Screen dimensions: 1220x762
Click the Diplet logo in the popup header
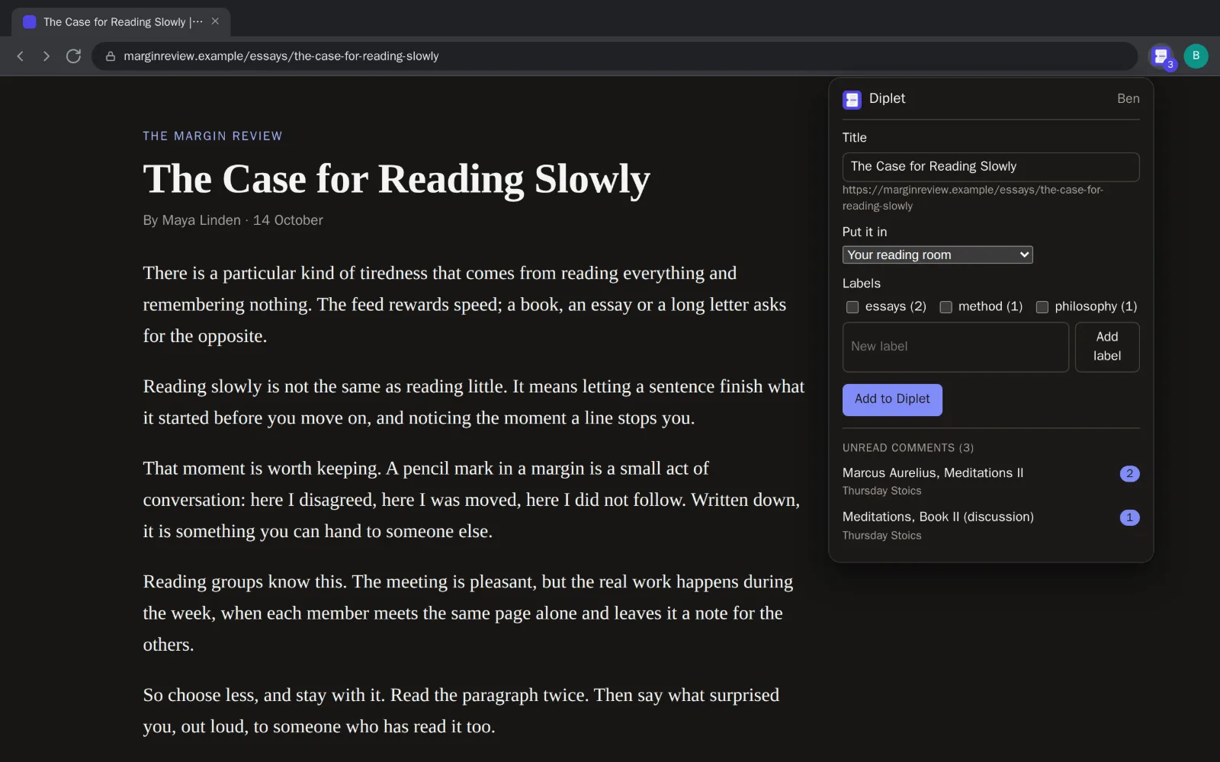point(852,99)
